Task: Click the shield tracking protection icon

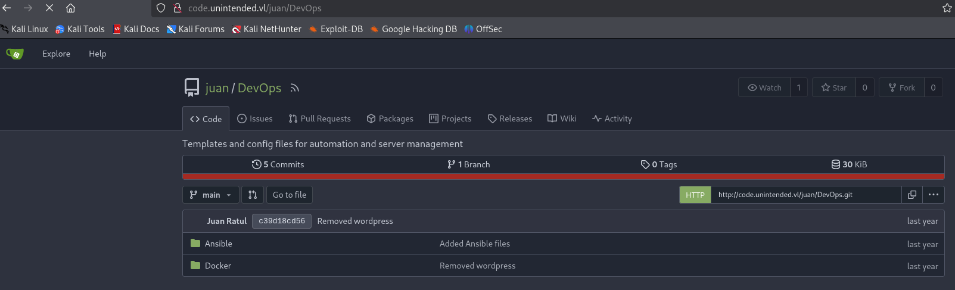Action: (161, 8)
